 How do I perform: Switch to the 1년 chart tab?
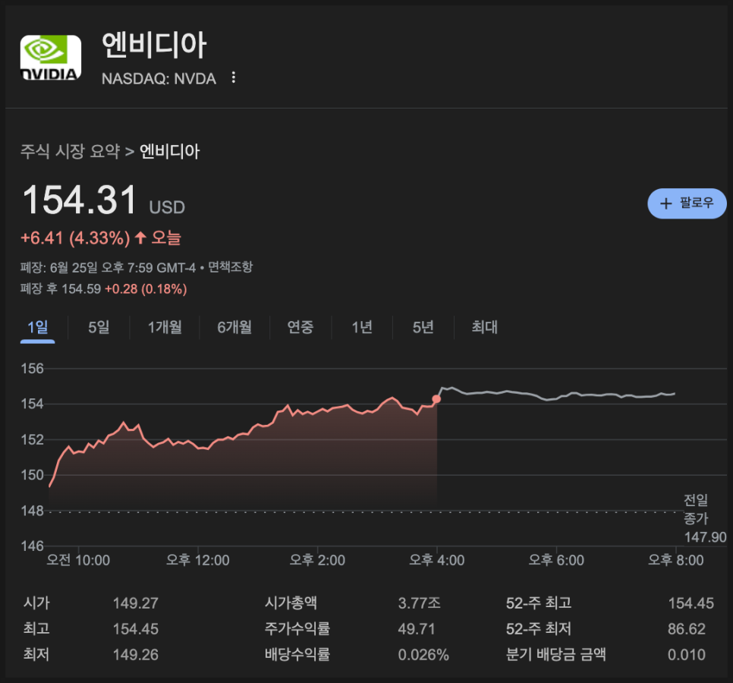[362, 327]
